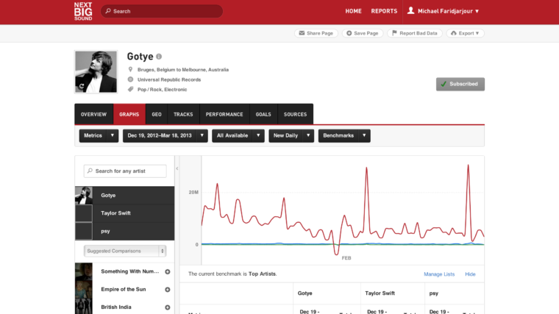Collapse the artist sidebar with left chevron
Image resolution: width=559 pixels, height=314 pixels.
pos(177,168)
